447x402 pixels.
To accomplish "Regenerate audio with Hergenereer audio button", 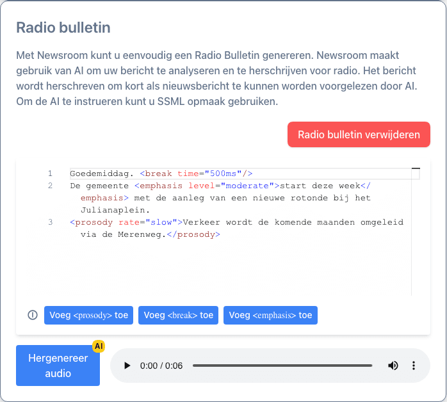I will pos(58,366).
